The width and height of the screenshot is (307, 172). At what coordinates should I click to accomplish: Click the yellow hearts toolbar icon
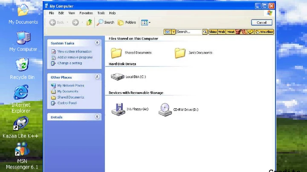(x=251, y=32)
